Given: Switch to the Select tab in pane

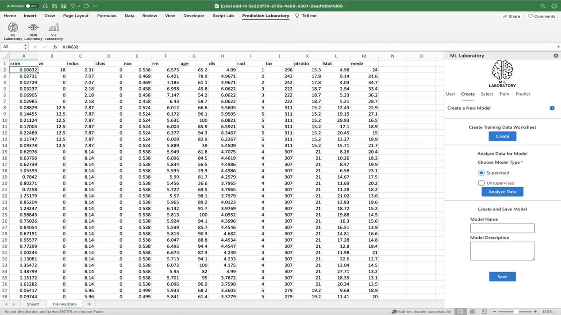Looking at the screenshot, I should 487,94.
